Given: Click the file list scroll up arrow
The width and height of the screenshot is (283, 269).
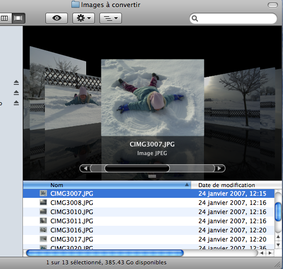Looking at the screenshot, I should pos(278,237).
